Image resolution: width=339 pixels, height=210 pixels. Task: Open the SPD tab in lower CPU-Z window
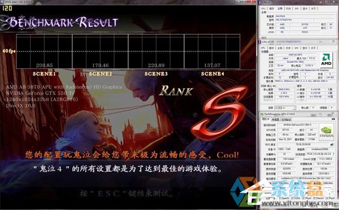(297, 48)
